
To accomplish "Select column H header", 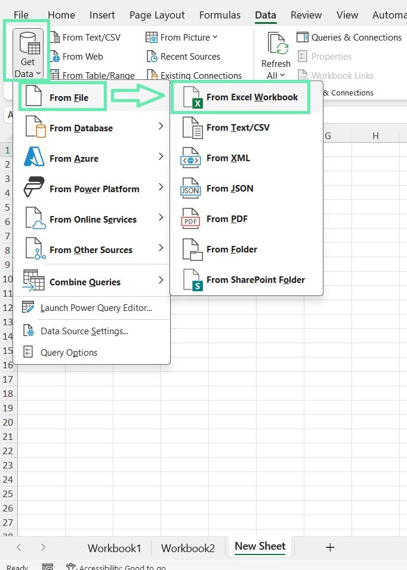I will coord(376,136).
